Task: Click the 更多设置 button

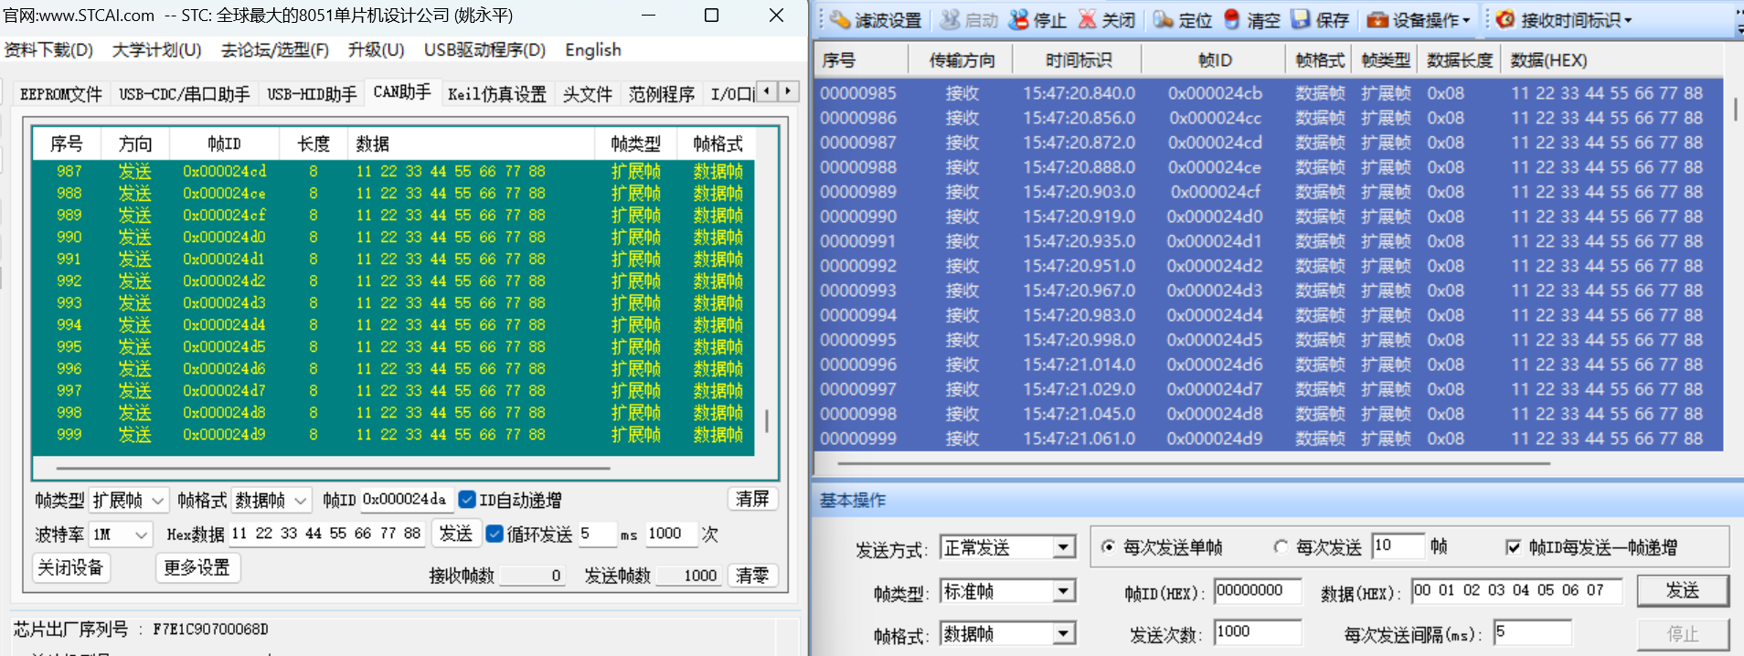Action: [197, 567]
